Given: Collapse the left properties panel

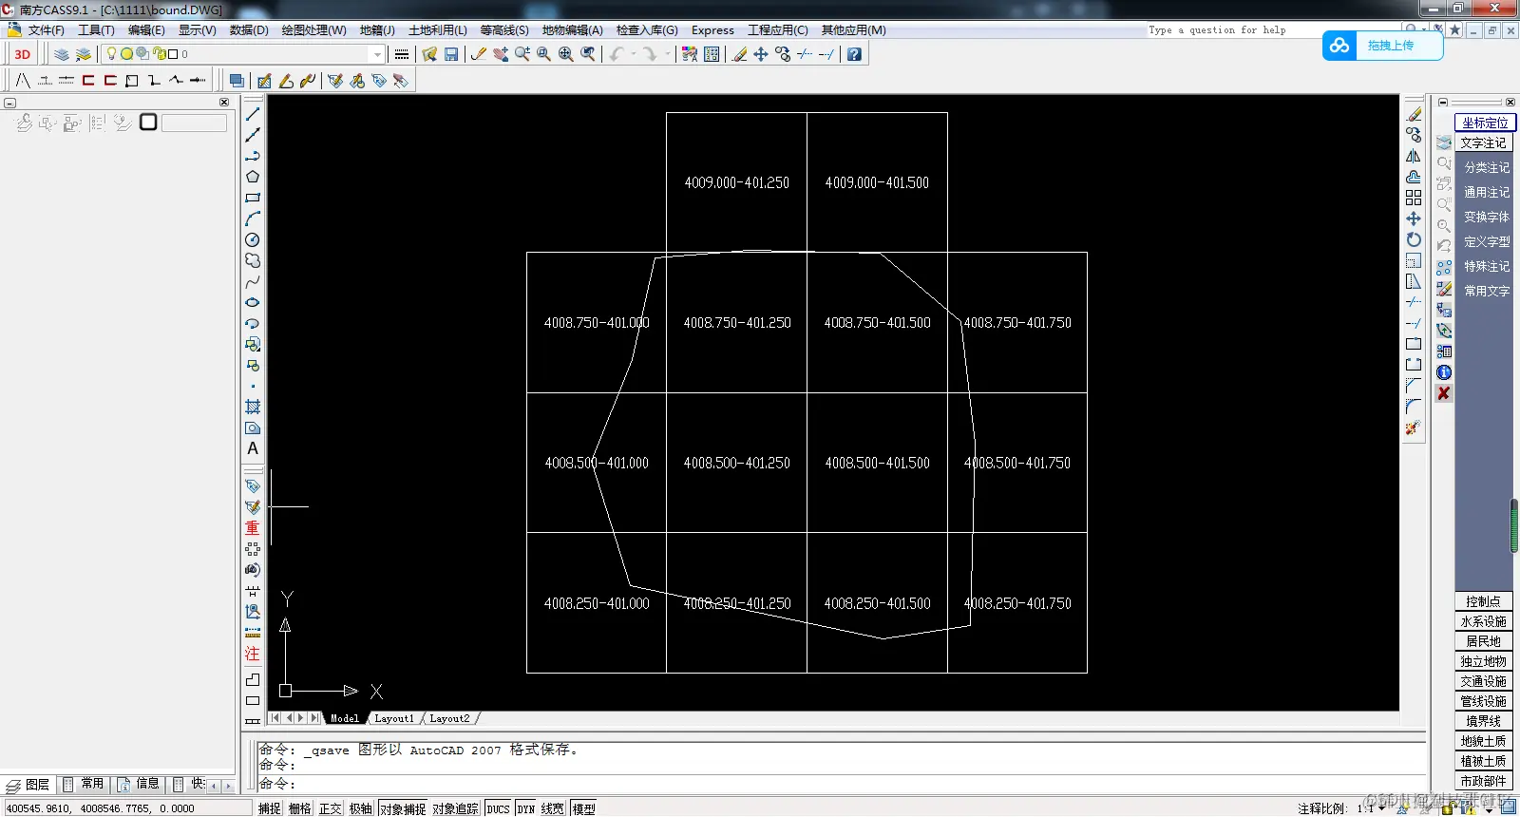Looking at the screenshot, I should [x=9, y=103].
